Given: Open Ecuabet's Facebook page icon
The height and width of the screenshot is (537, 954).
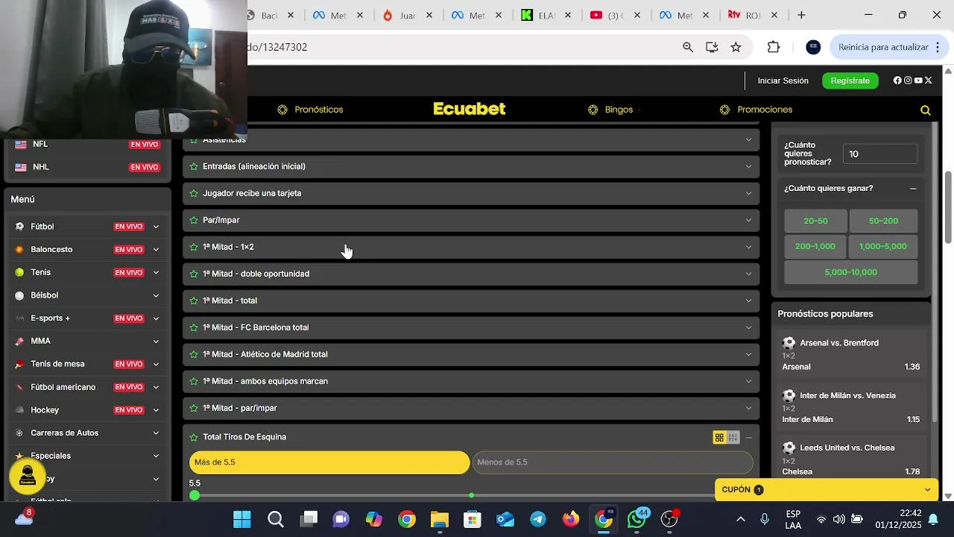Looking at the screenshot, I should coord(897,81).
